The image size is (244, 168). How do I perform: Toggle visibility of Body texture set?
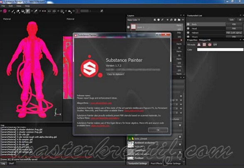pyautogui.click(x=188, y=24)
